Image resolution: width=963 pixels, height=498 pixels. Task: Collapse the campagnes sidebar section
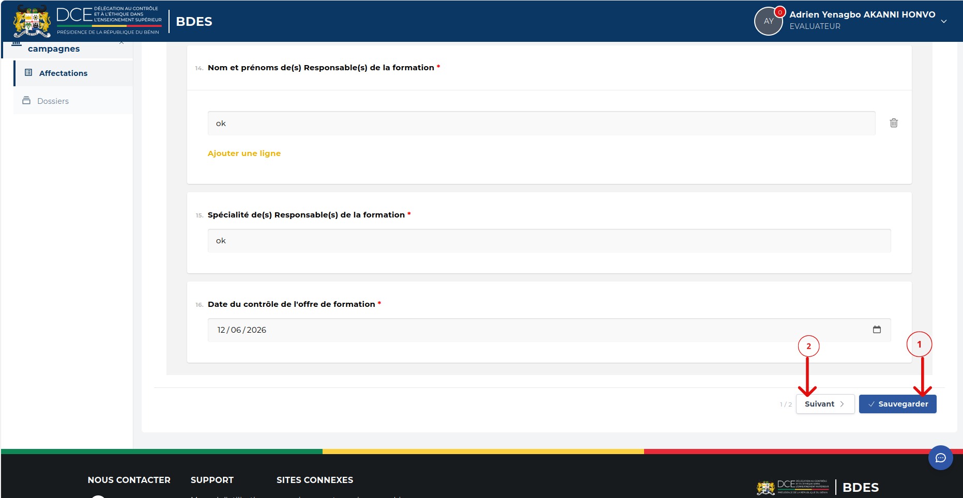tap(121, 43)
